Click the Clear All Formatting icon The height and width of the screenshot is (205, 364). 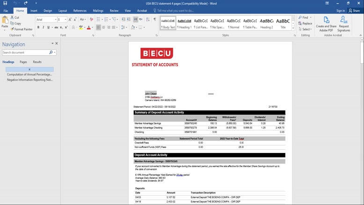click(91, 20)
